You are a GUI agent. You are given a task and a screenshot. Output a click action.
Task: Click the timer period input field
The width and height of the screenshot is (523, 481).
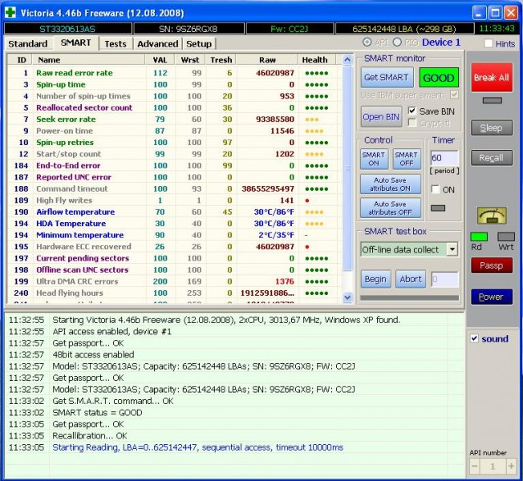point(444,159)
